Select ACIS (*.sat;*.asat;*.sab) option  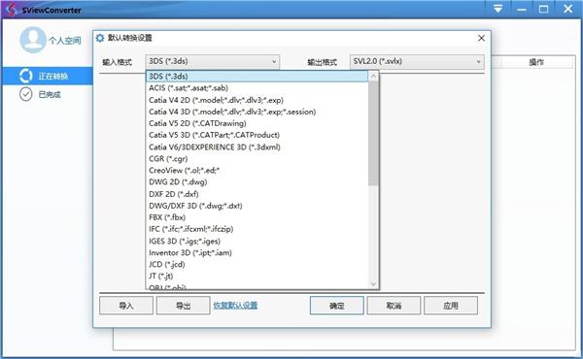pyautogui.click(x=257, y=88)
